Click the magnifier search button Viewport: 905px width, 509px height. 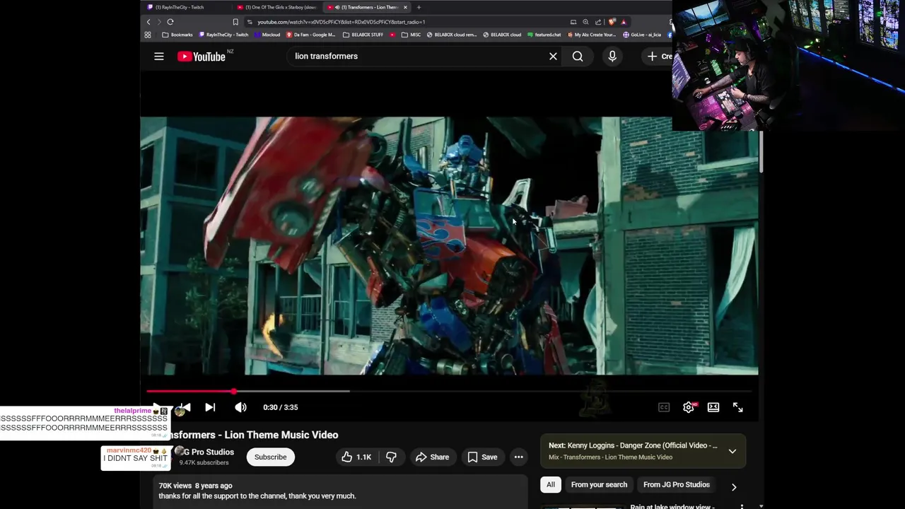[578, 57]
